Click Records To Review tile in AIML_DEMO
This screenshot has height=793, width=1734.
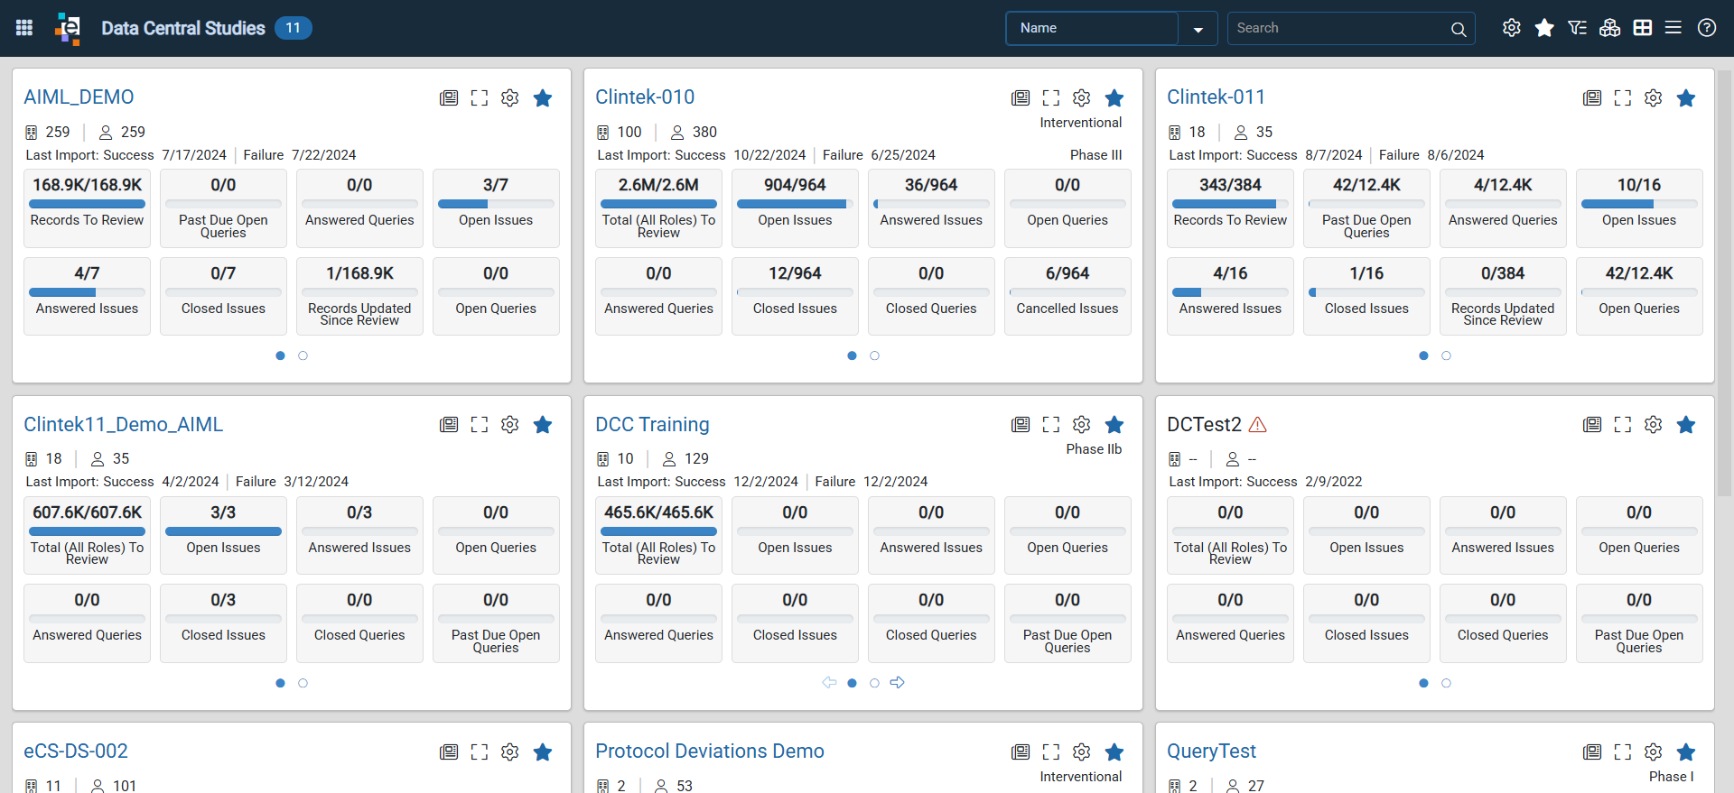[x=88, y=208]
